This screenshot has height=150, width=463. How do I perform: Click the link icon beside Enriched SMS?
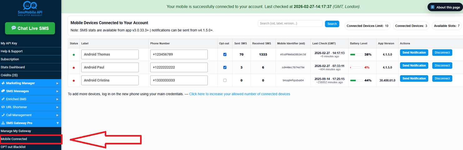point(3,99)
